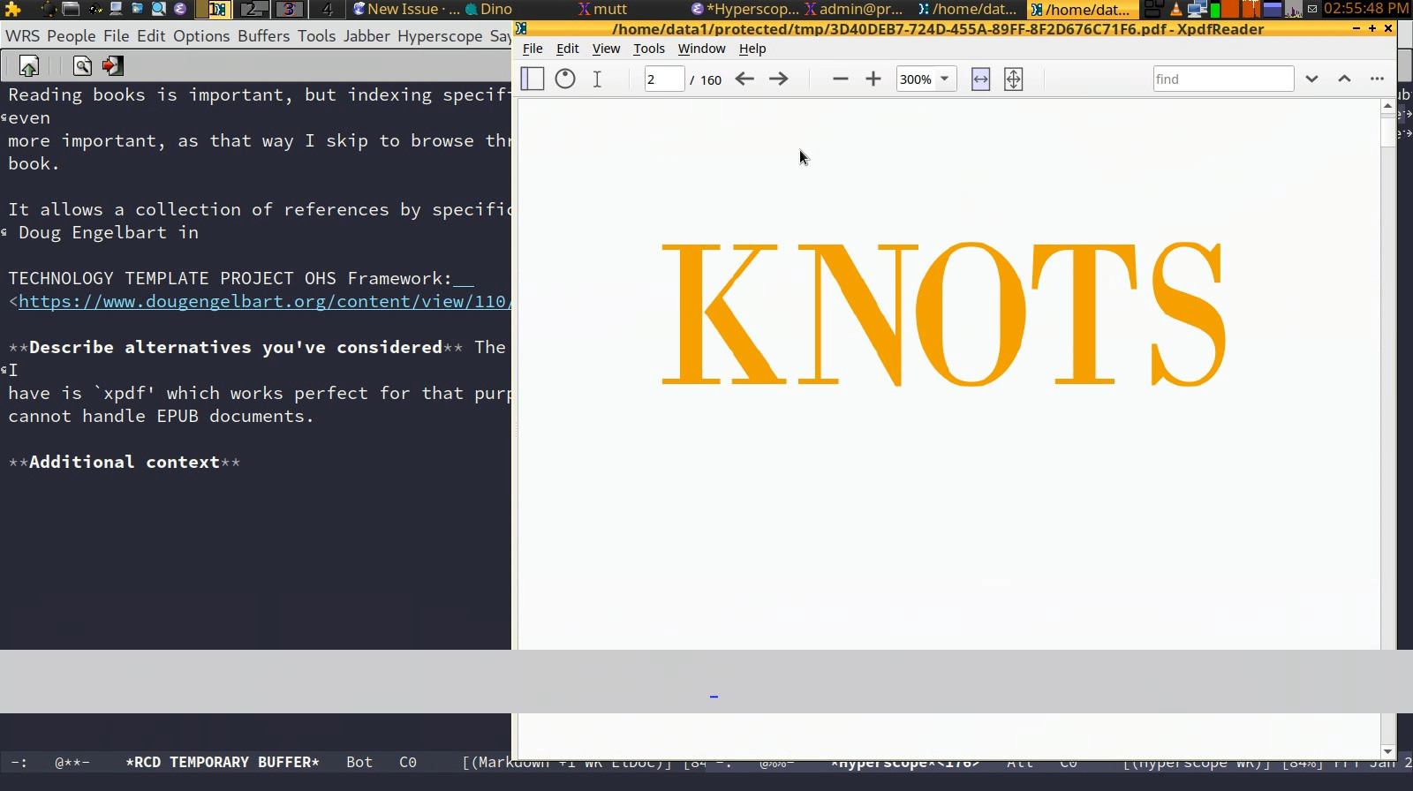Toggle the XpdfReader sidebar panel icon
Image resolution: width=1413 pixels, height=791 pixels.
pos(533,79)
